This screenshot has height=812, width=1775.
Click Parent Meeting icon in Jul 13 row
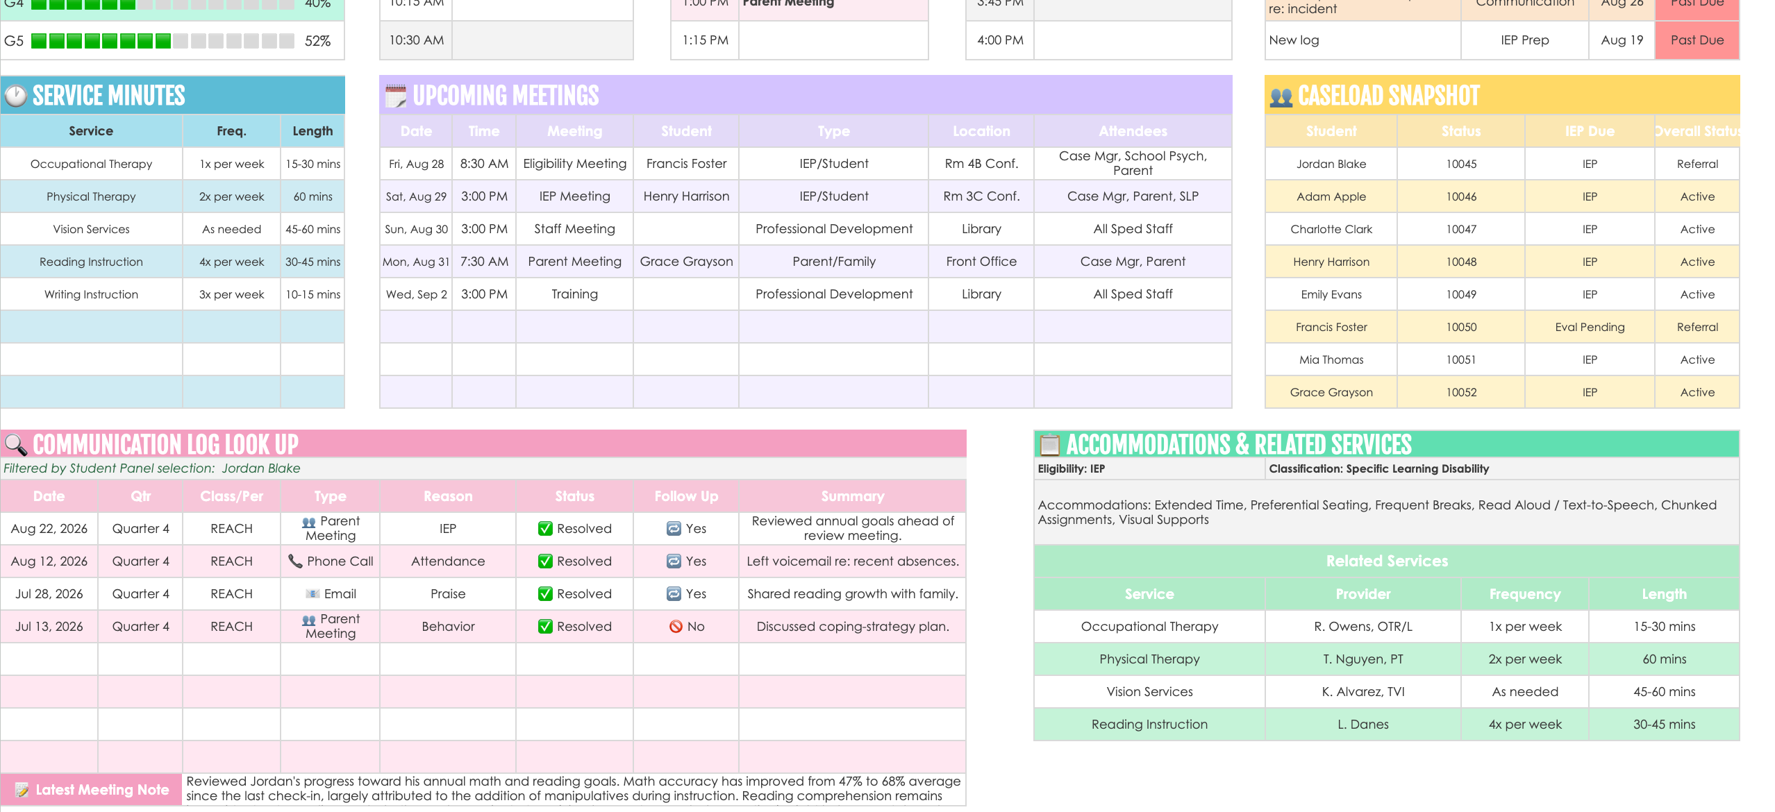click(x=309, y=620)
